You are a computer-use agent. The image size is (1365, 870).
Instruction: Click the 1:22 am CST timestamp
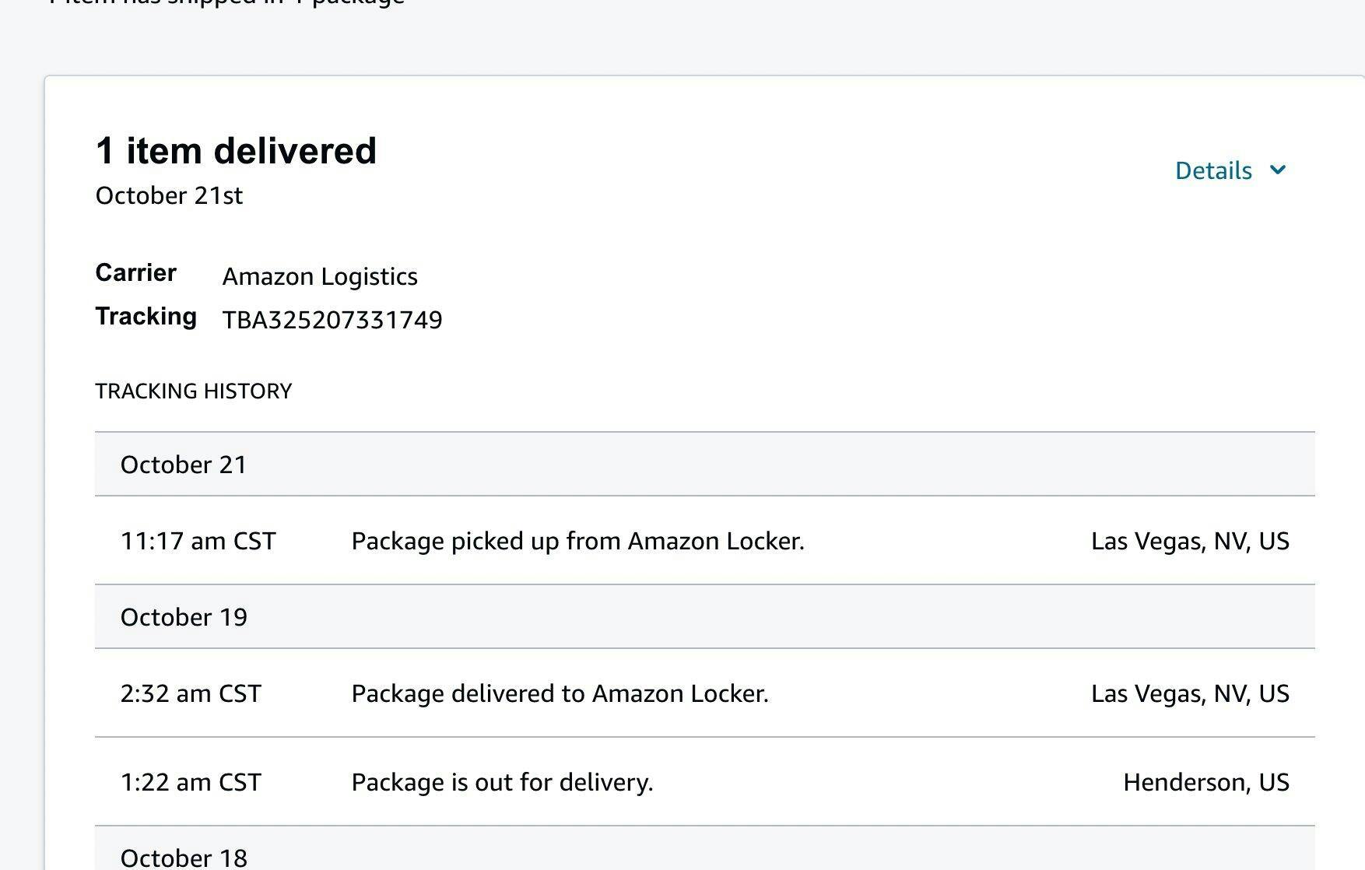191,782
